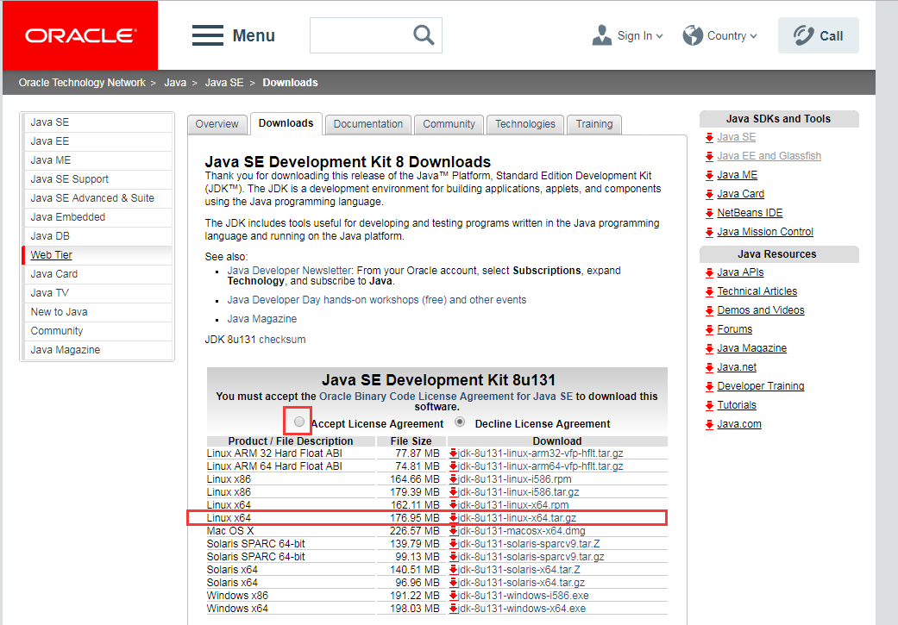Open Java DB in left sidebar
898x625 pixels.
(x=97, y=236)
